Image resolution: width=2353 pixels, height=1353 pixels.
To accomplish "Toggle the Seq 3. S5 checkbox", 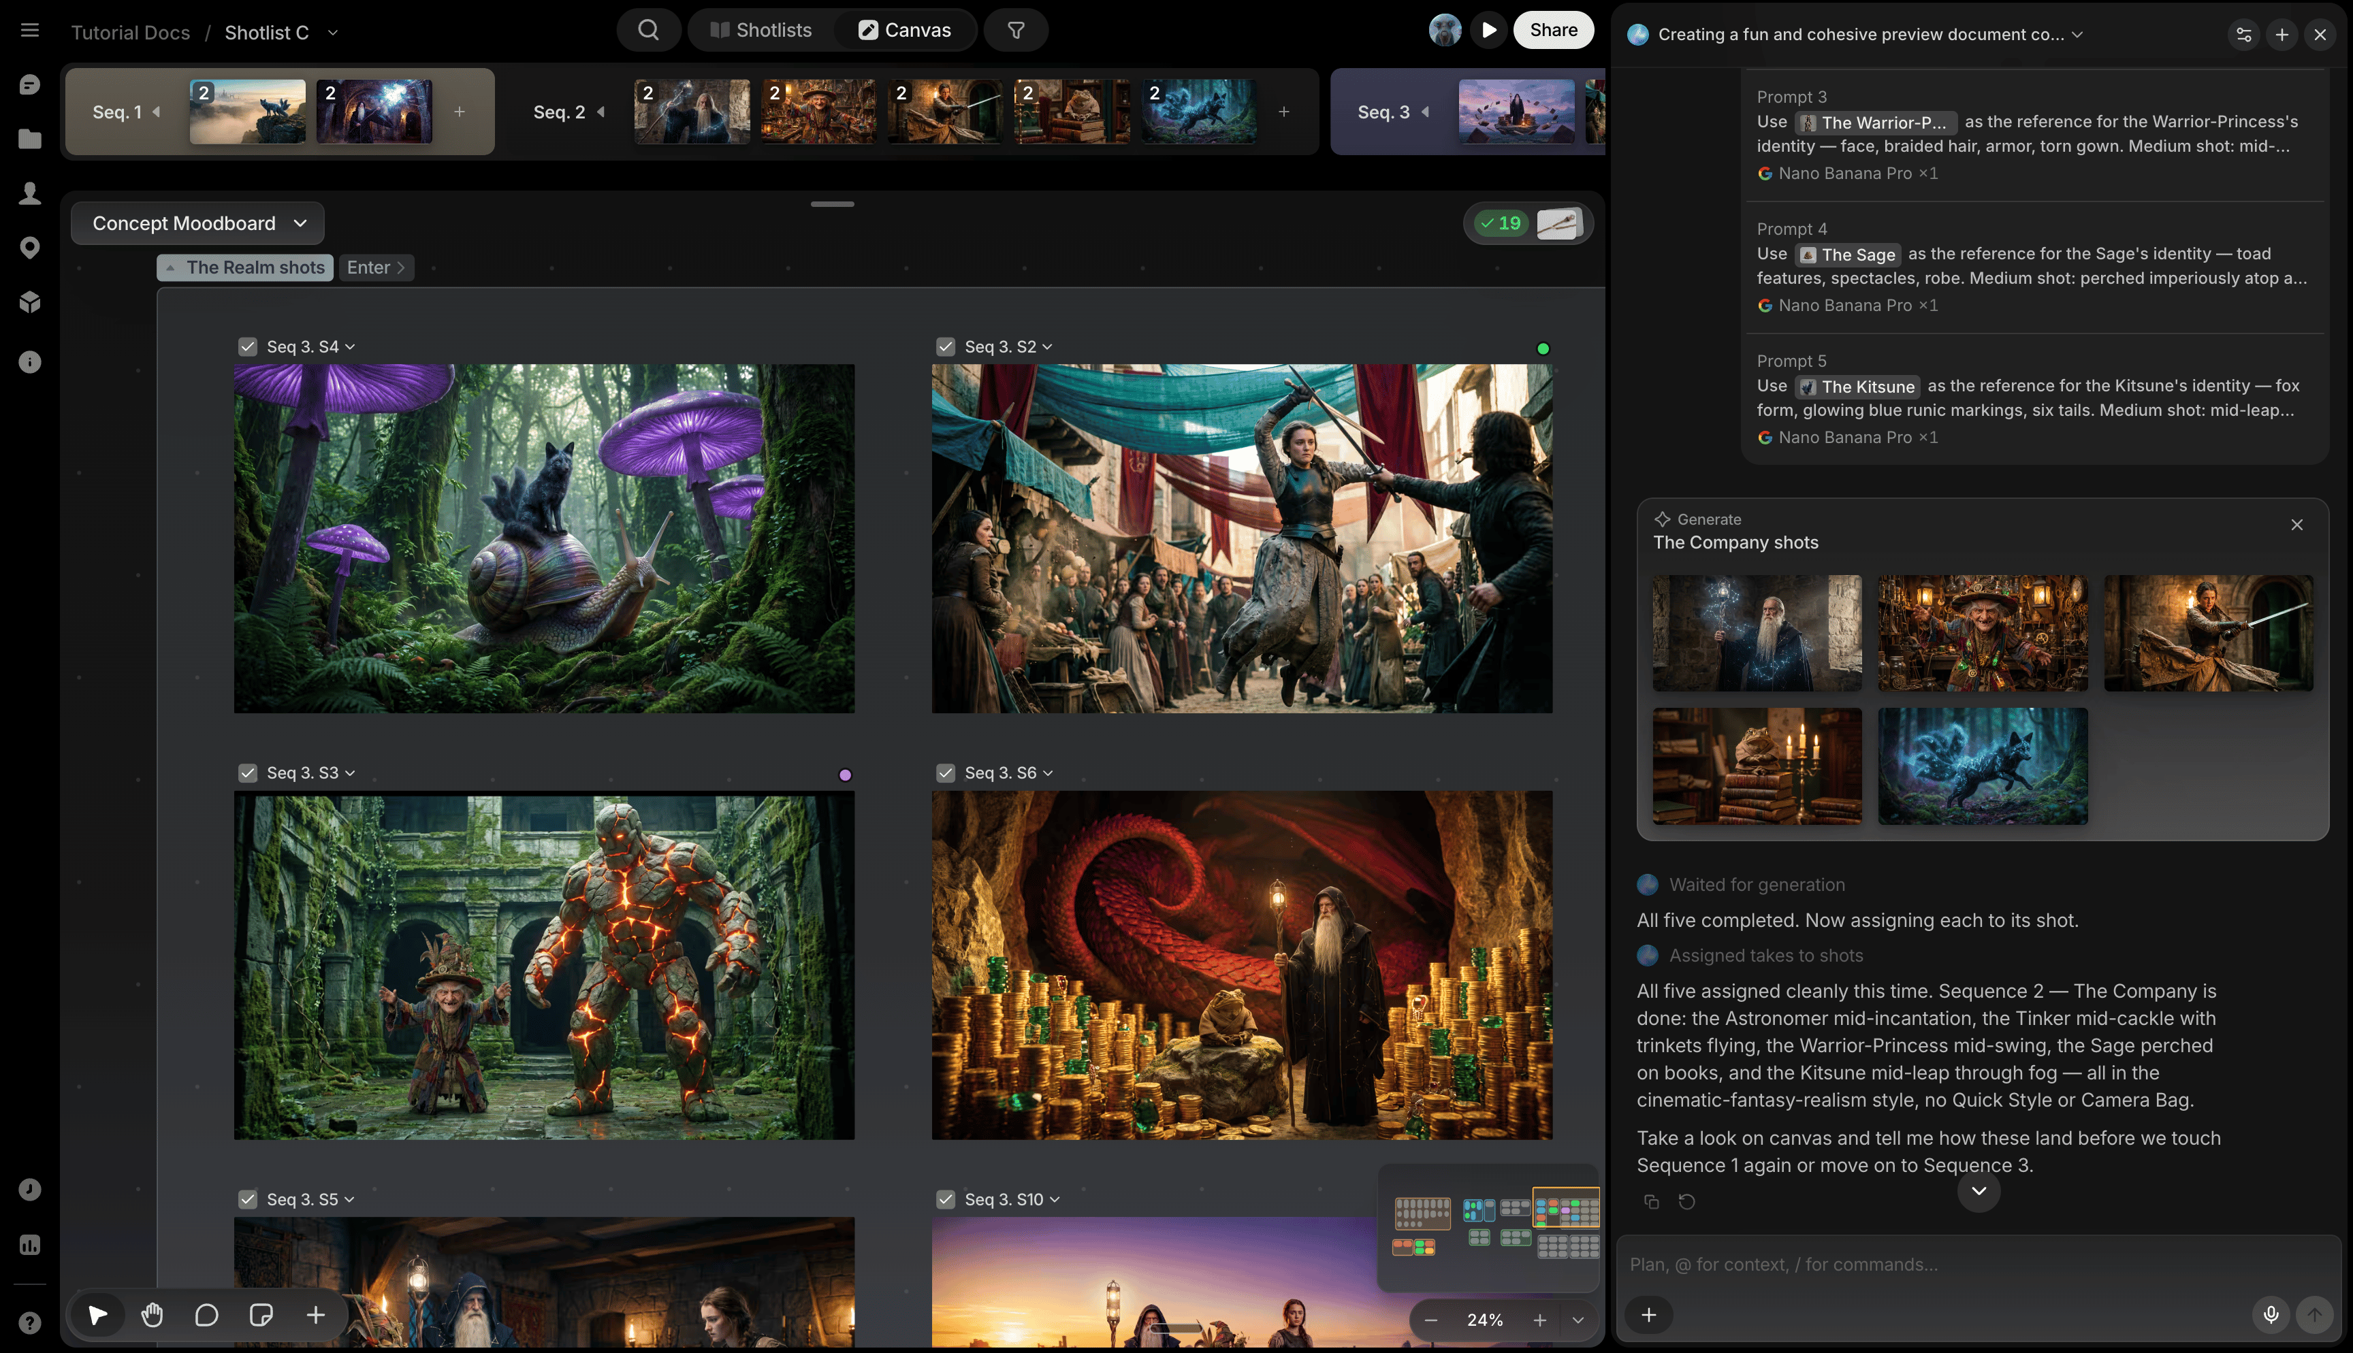I will 247,1200.
